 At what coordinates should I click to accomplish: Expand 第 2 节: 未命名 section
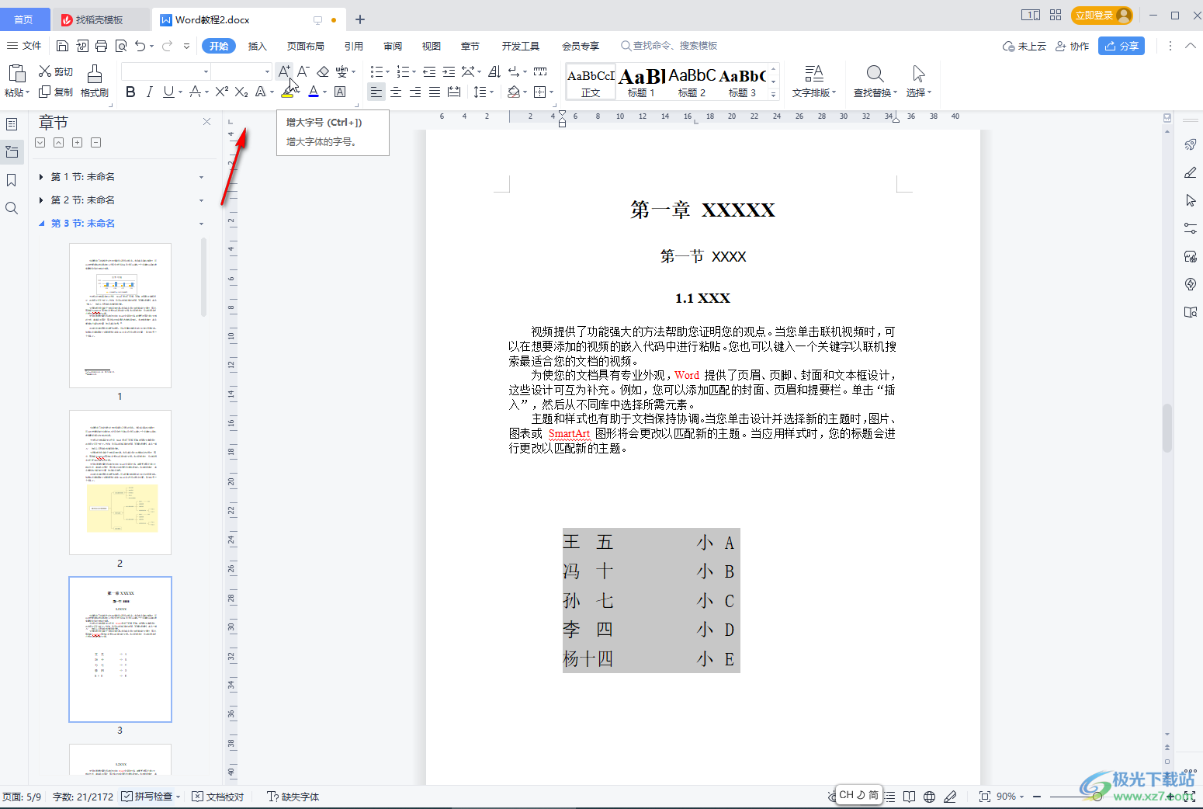[x=40, y=200]
